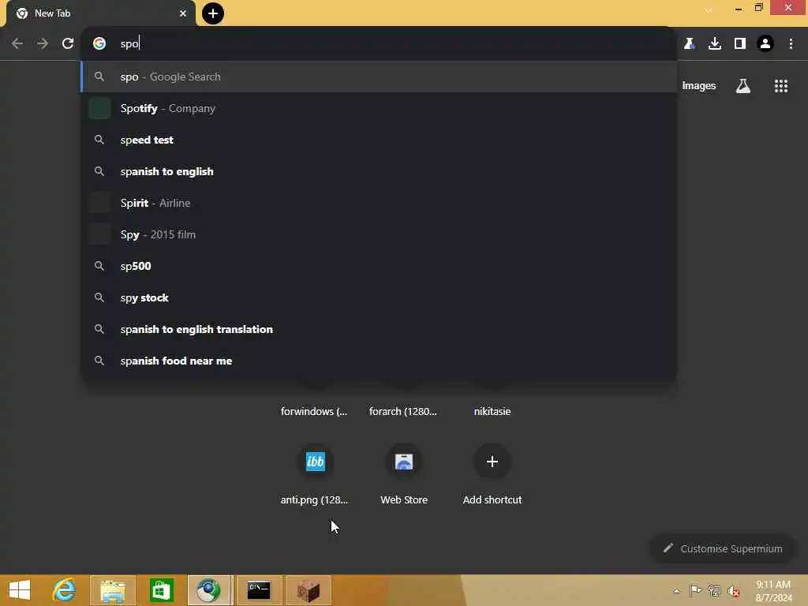808x606 pixels.
Task: Toggle the side panel icon
Action: [740, 43]
